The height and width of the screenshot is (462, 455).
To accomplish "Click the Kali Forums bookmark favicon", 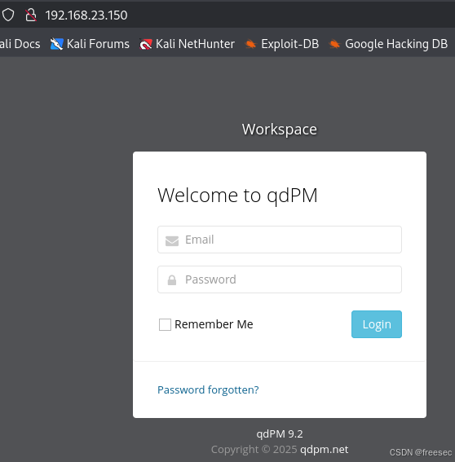I will tap(56, 44).
